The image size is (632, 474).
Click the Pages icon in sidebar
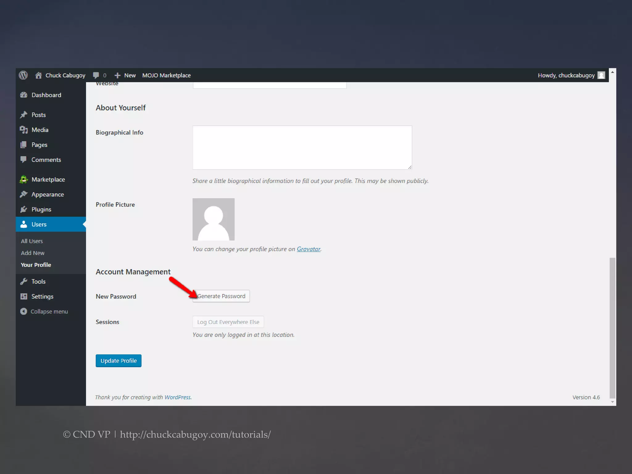(23, 145)
